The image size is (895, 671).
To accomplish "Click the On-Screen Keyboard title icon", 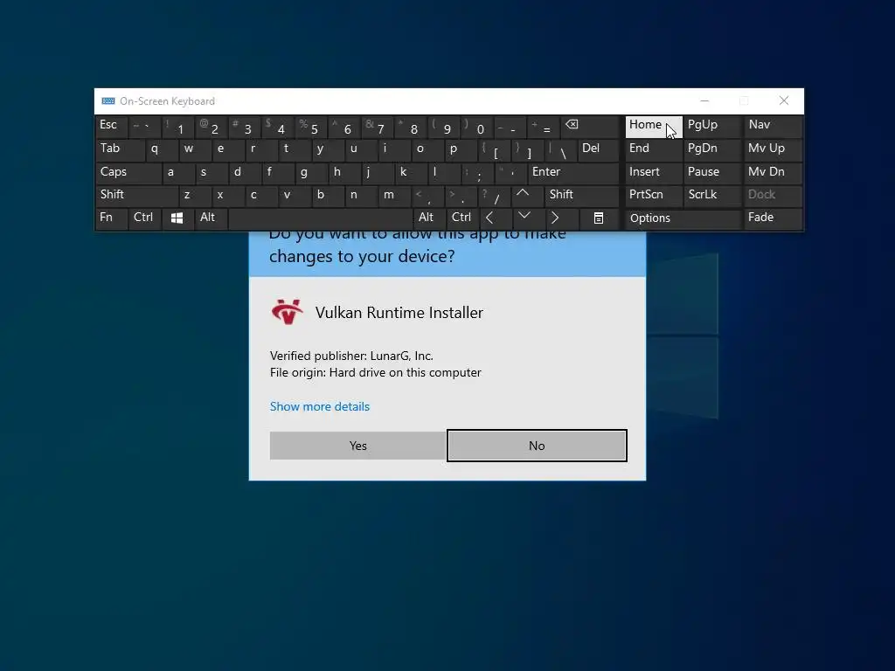I will tap(108, 101).
